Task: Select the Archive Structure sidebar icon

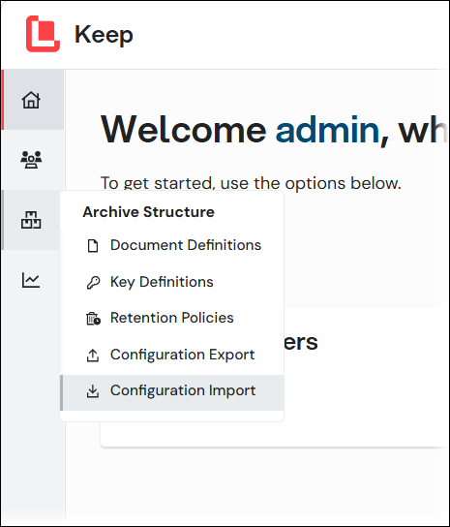Action: click(x=31, y=220)
